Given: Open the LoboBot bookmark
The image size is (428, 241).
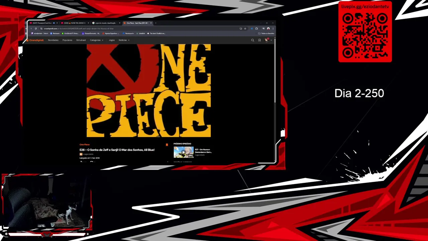Looking at the screenshot, I should click(x=141, y=33).
